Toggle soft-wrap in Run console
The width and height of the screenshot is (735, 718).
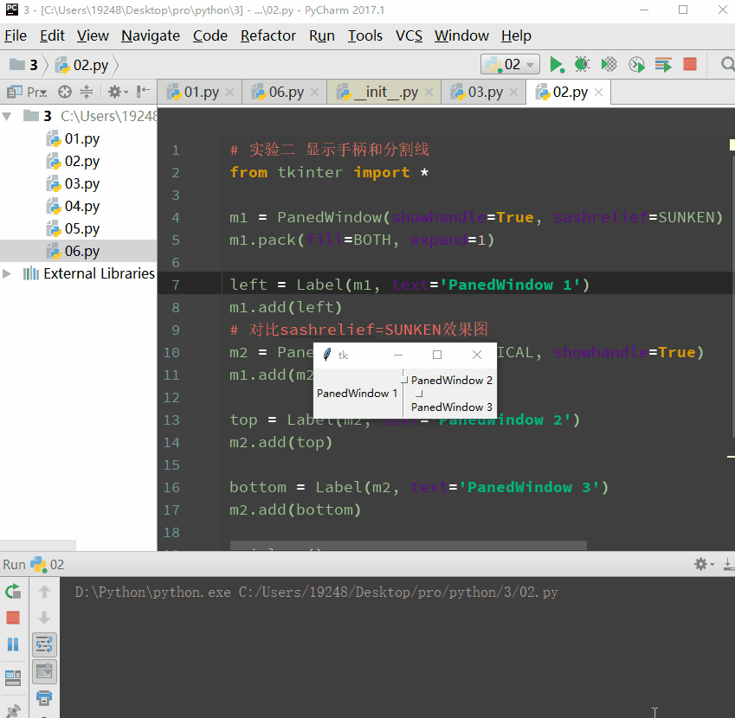point(44,645)
